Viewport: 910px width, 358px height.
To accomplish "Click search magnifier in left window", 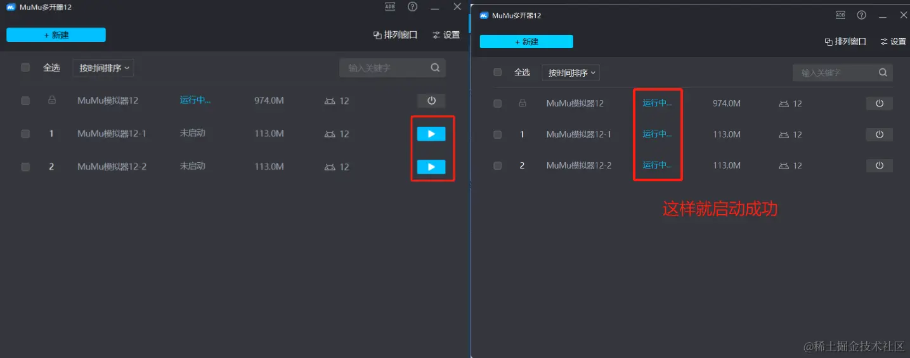I will 435,68.
